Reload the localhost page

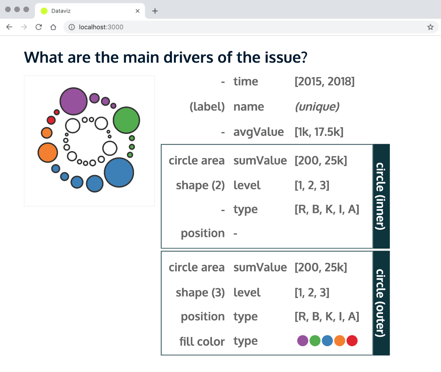coord(38,27)
